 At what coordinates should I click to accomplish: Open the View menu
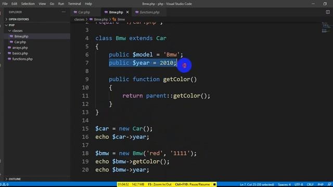[42, 4]
